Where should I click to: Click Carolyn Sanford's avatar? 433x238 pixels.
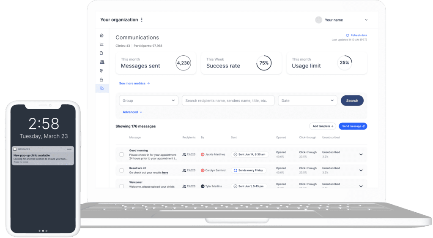click(x=203, y=170)
